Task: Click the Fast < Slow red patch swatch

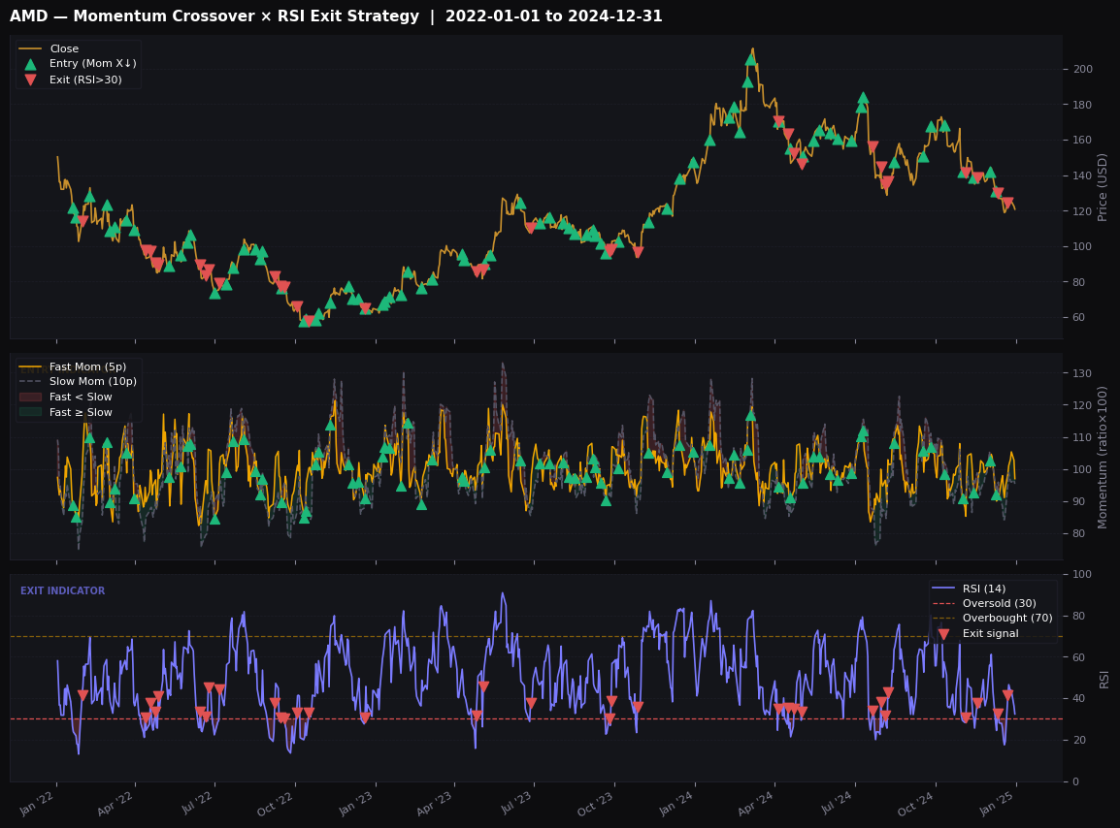Action: click(x=30, y=397)
